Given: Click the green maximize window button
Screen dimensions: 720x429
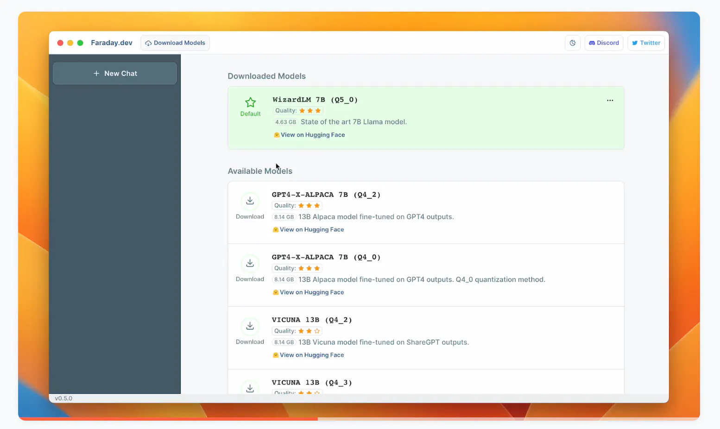Looking at the screenshot, I should pos(80,43).
